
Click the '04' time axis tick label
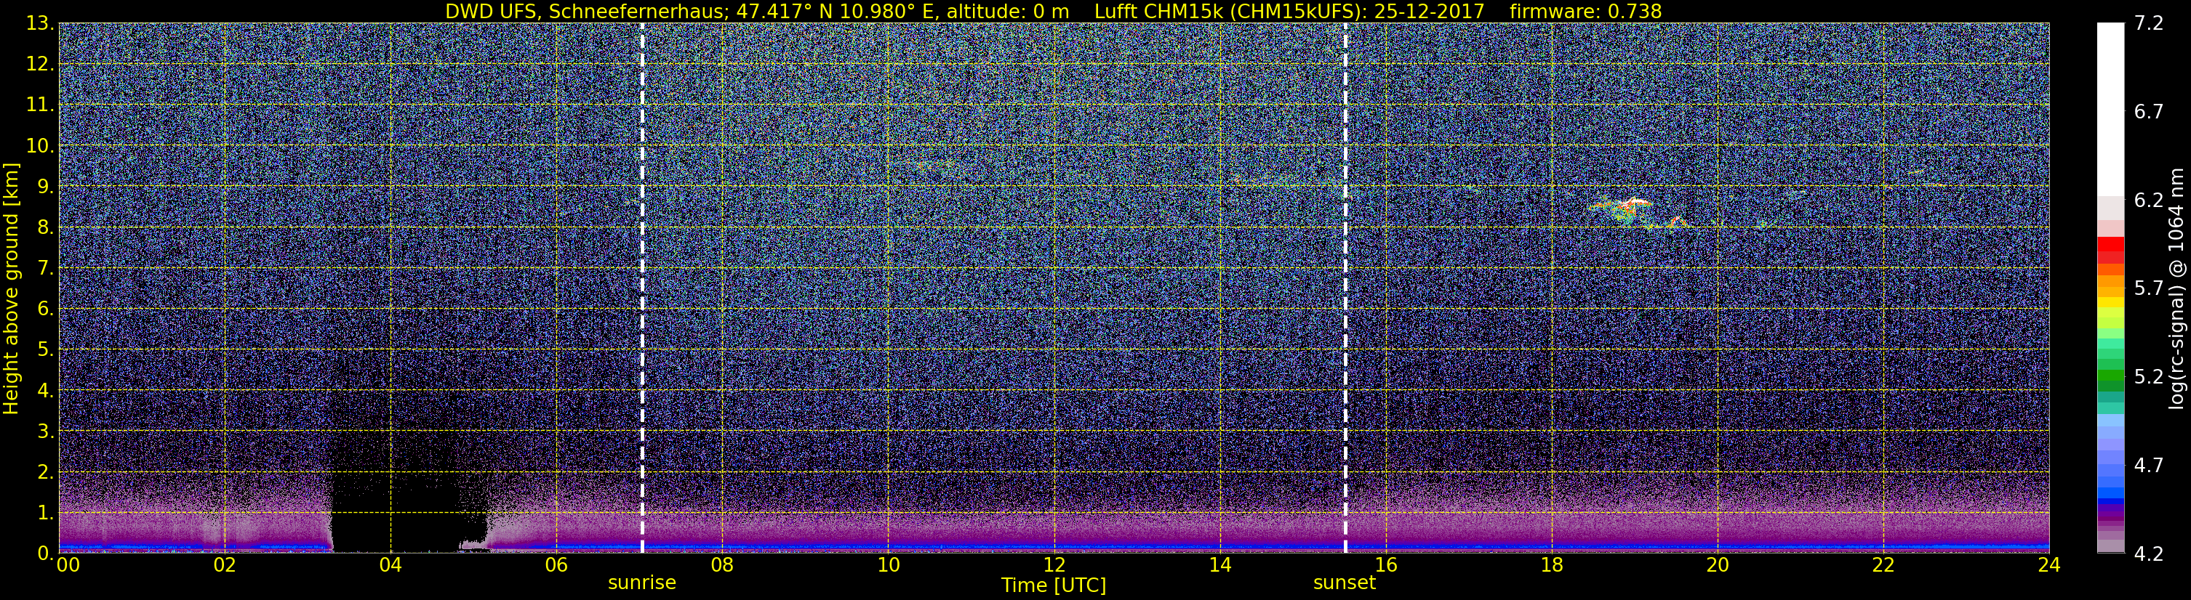(x=390, y=566)
